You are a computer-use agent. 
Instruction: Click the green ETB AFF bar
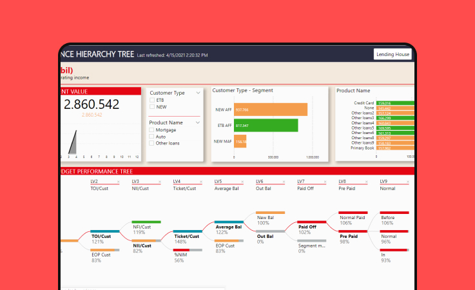266,126
